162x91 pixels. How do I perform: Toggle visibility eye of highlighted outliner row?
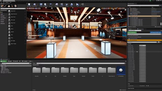click(128, 16)
